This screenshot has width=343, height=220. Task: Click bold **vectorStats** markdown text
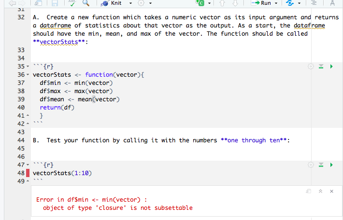(59, 42)
